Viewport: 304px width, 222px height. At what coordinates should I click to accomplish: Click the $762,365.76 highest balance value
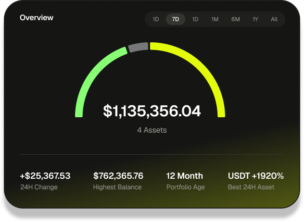click(x=118, y=176)
